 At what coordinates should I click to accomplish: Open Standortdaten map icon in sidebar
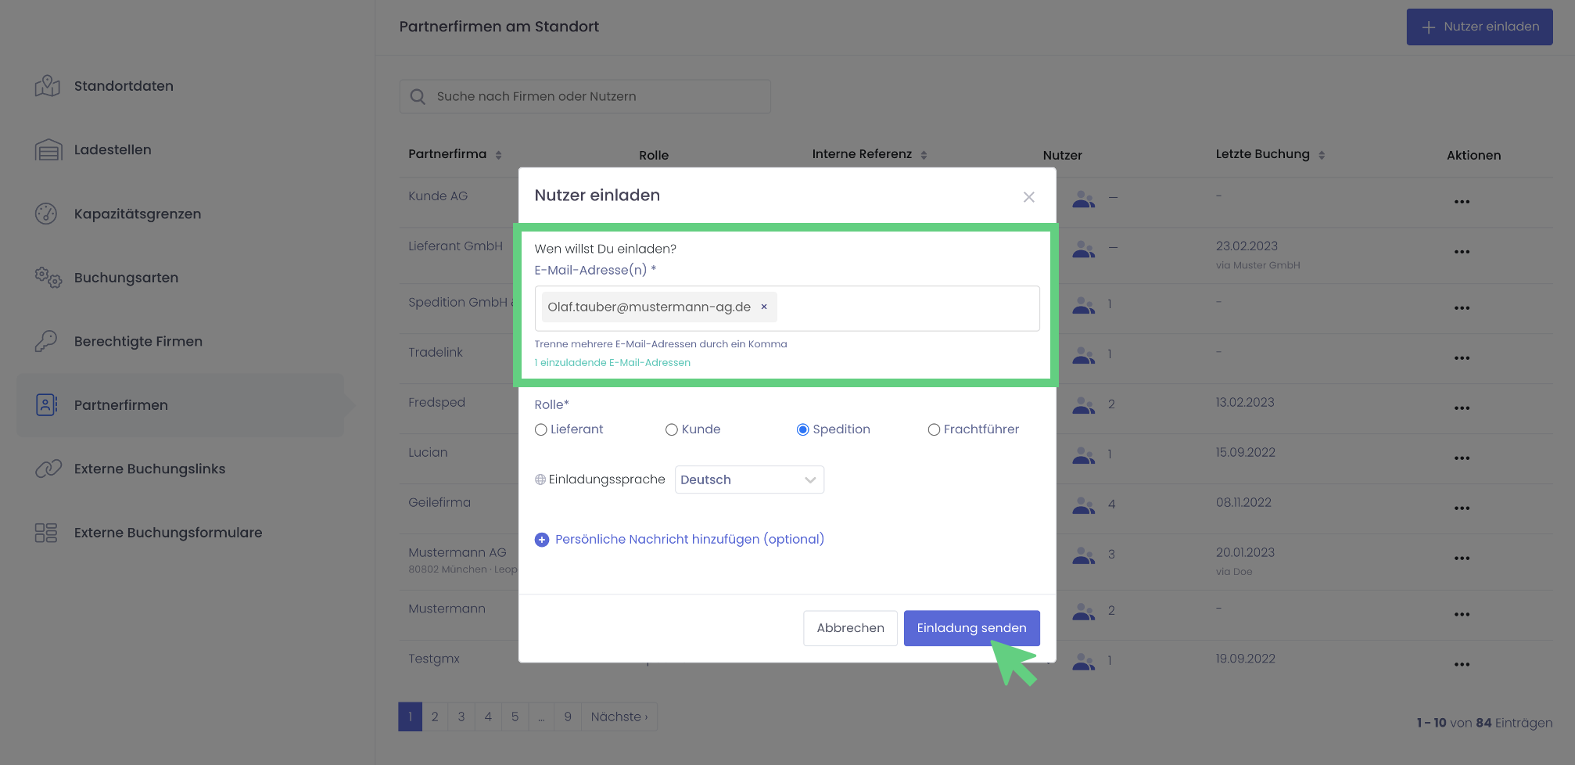click(47, 86)
